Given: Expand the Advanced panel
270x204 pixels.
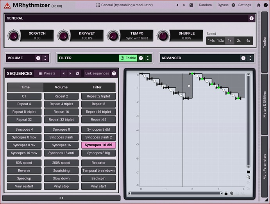Looking at the screenshot, I should coord(250,58).
